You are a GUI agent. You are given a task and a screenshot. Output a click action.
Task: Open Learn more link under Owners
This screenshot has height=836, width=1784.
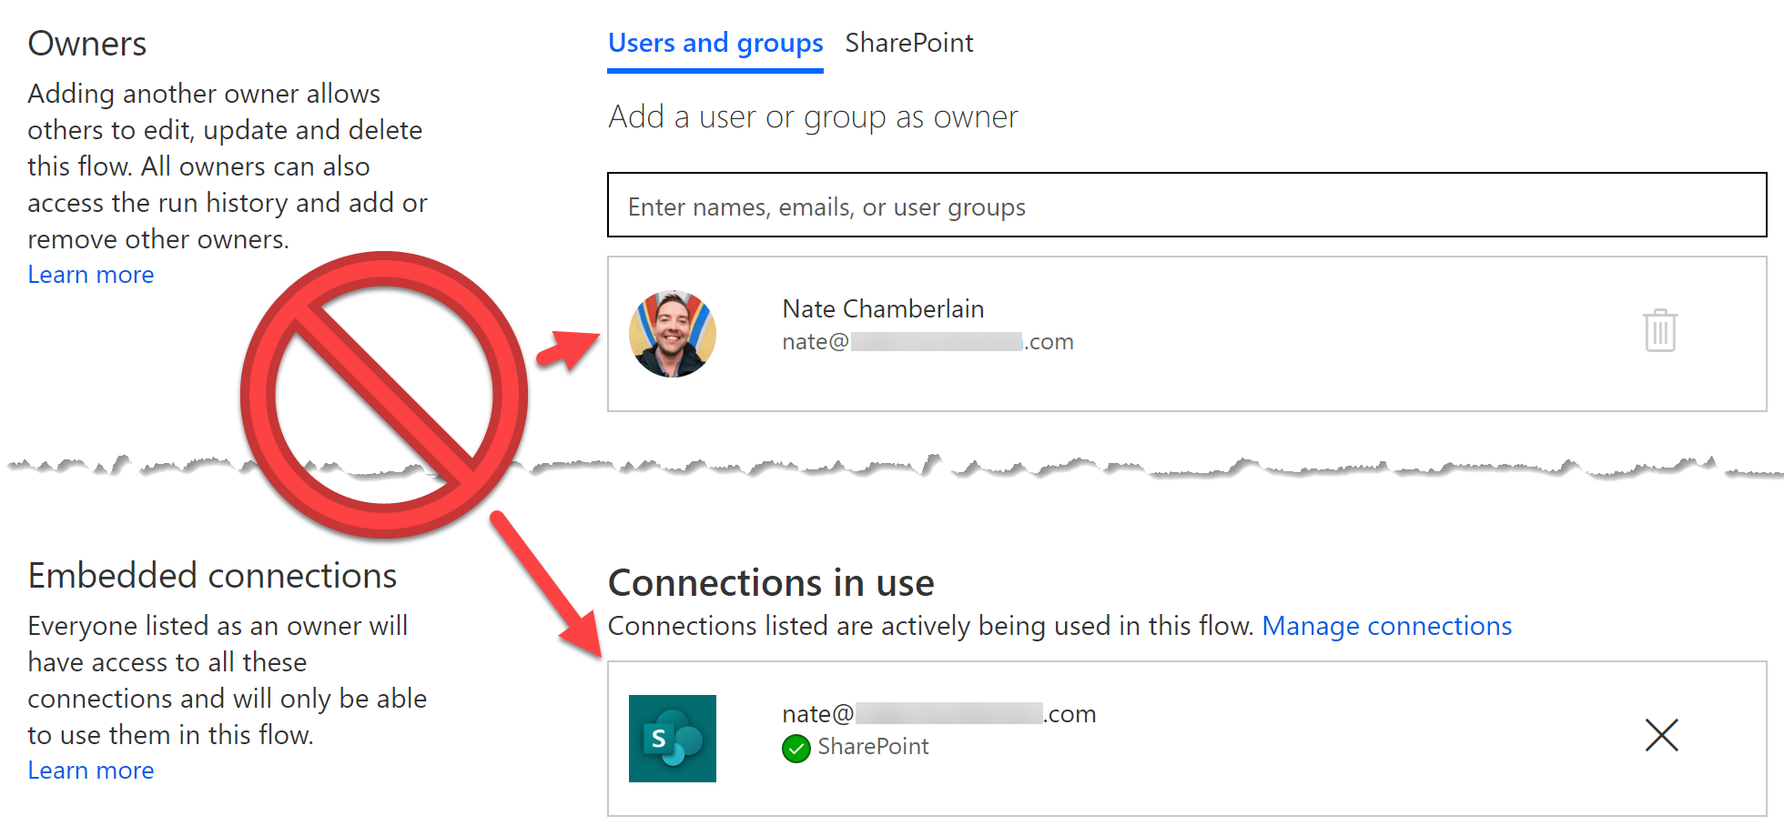coord(90,275)
